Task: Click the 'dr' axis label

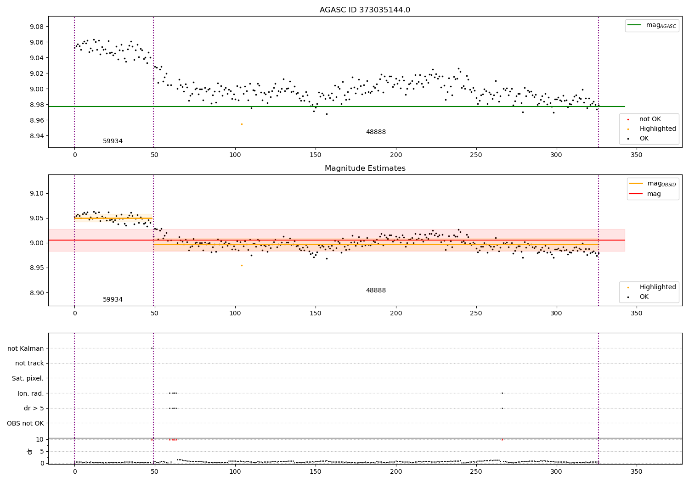Action: [30, 451]
